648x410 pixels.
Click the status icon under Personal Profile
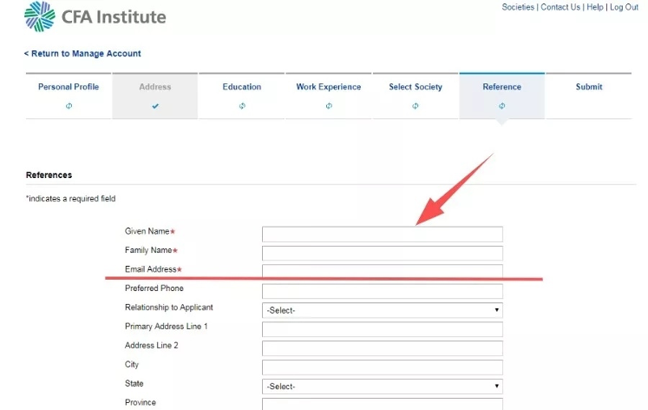point(69,106)
